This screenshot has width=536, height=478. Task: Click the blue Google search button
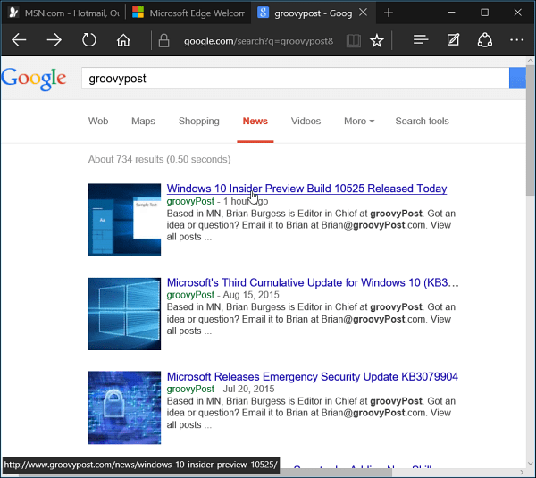pyautogui.click(x=517, y=79)
